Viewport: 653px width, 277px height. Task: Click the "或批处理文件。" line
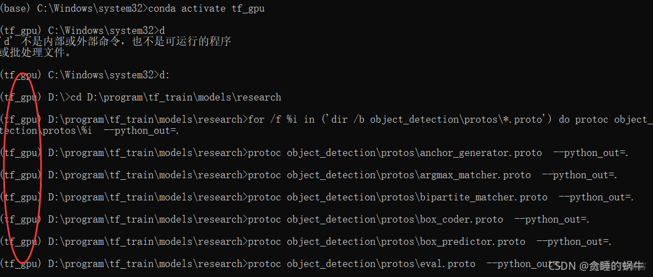tap(36, 53)
